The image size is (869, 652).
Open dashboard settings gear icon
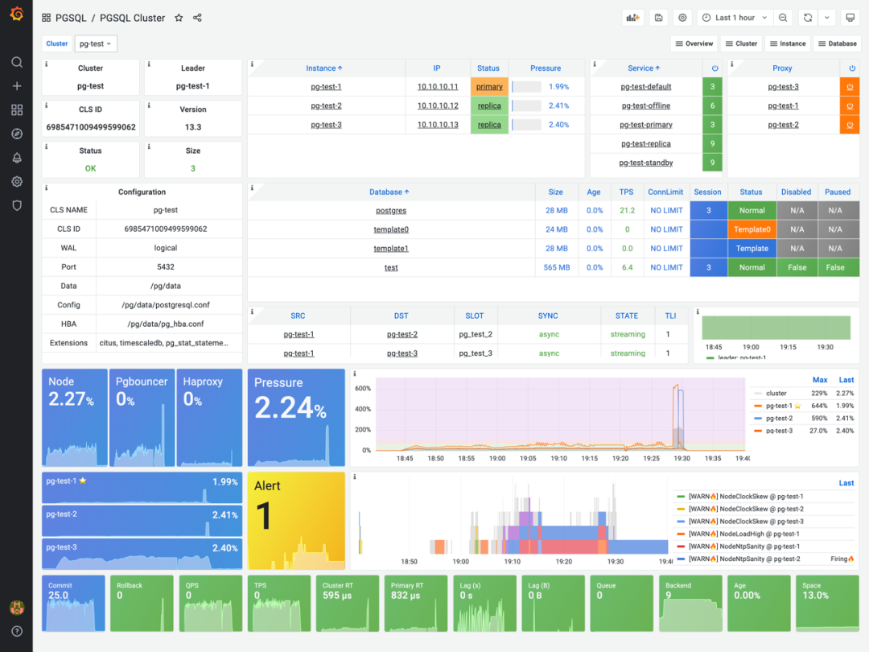click(682, 18)
